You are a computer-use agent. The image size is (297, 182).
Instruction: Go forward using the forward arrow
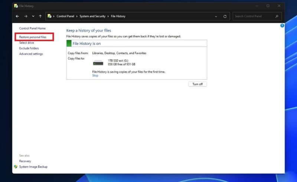26,16
